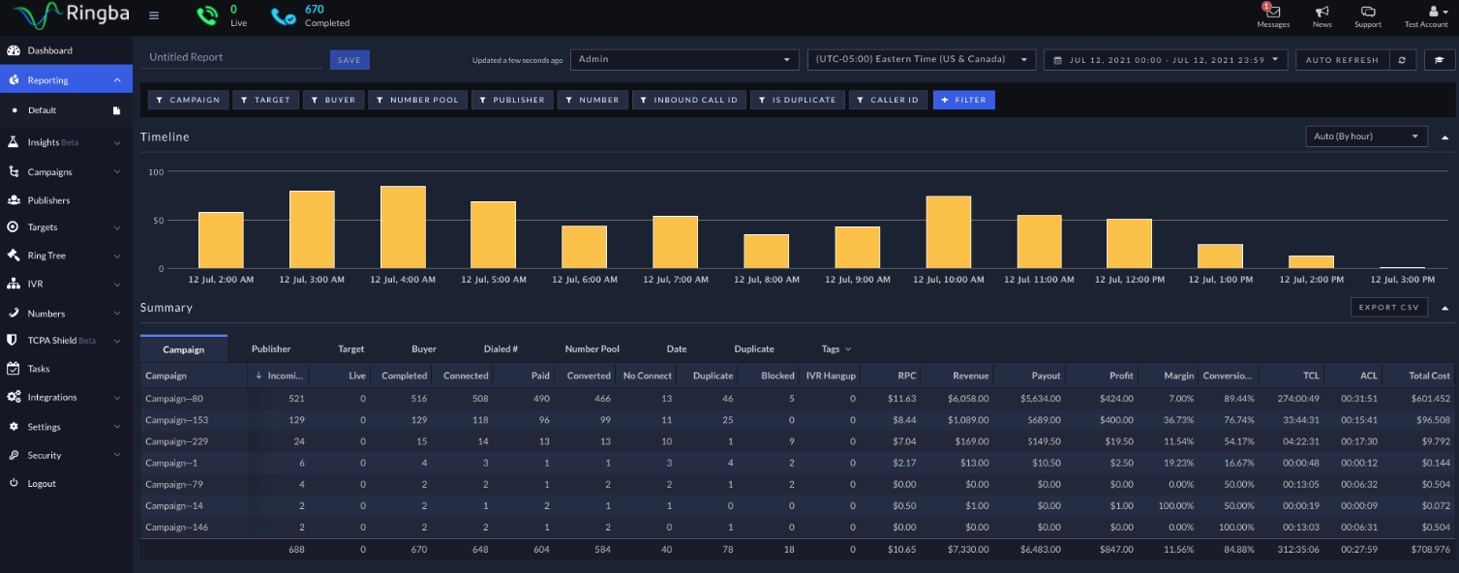The height and width of the screenshot is (573, 1459).
Task: Open the Publishers sidebar item
Action: click(x=48, y=200)
